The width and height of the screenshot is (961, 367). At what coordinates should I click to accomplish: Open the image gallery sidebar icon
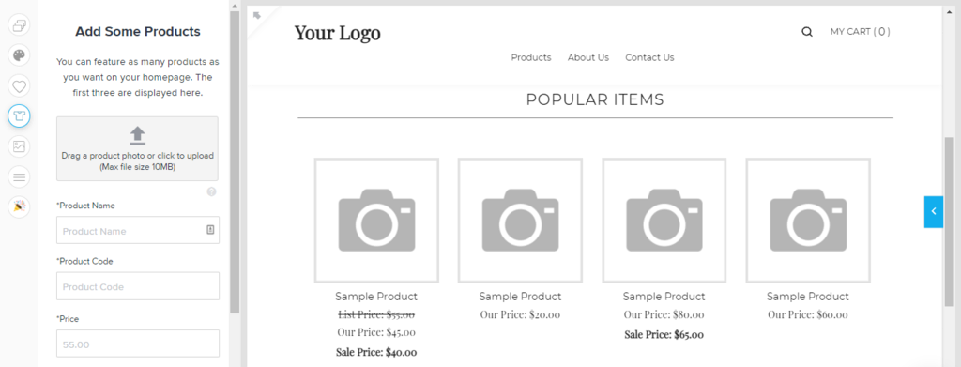pos(19,146)
